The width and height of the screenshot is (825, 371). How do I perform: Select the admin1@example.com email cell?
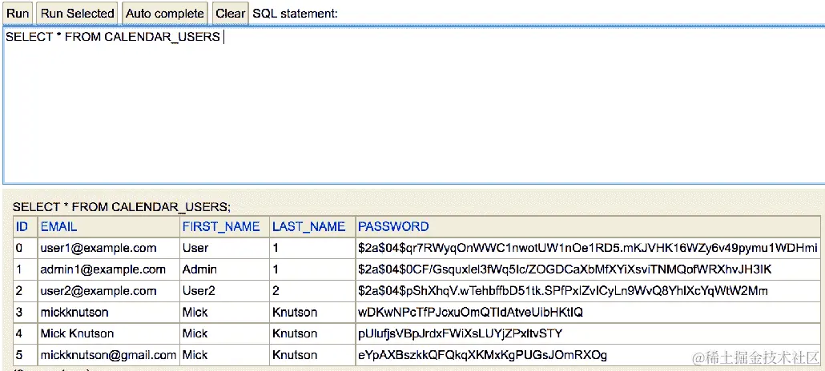click(103, 269)
